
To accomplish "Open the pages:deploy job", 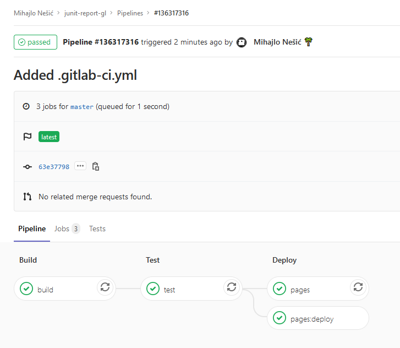I will [317, 318].
